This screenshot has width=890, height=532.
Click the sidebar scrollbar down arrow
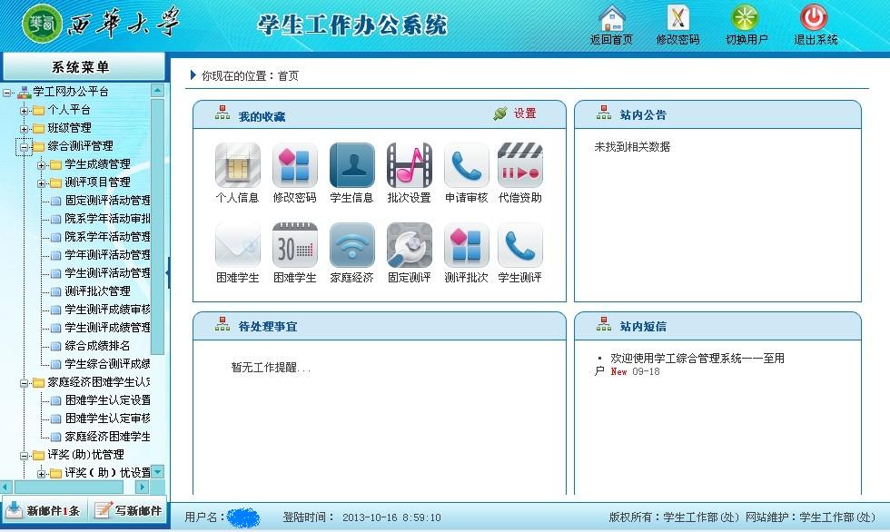coord(158,472)
